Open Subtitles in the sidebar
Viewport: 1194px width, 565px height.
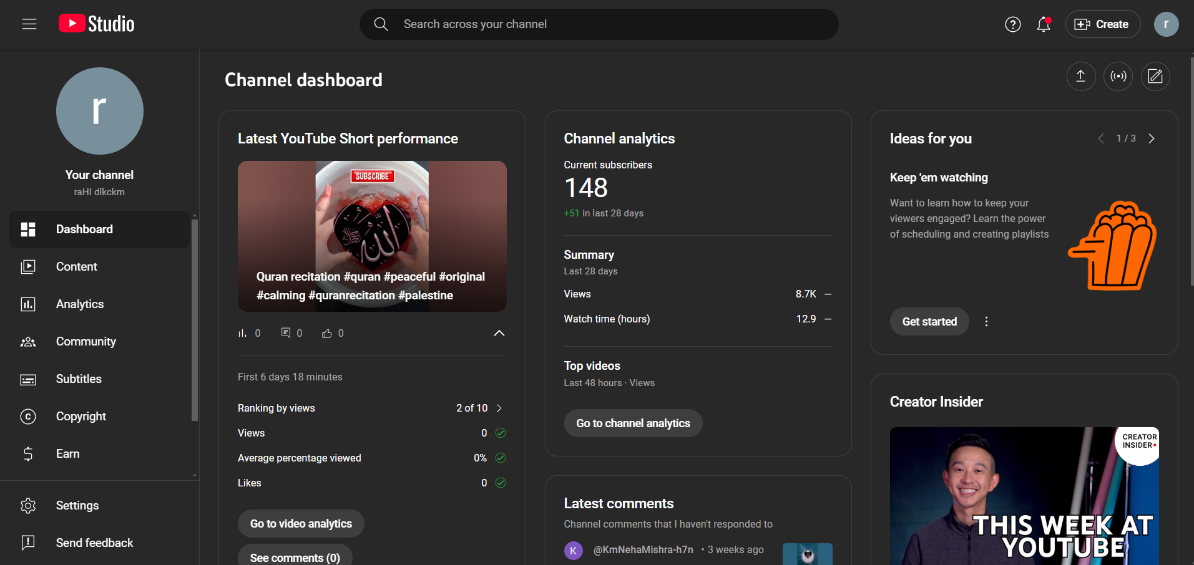pos(100,379)
